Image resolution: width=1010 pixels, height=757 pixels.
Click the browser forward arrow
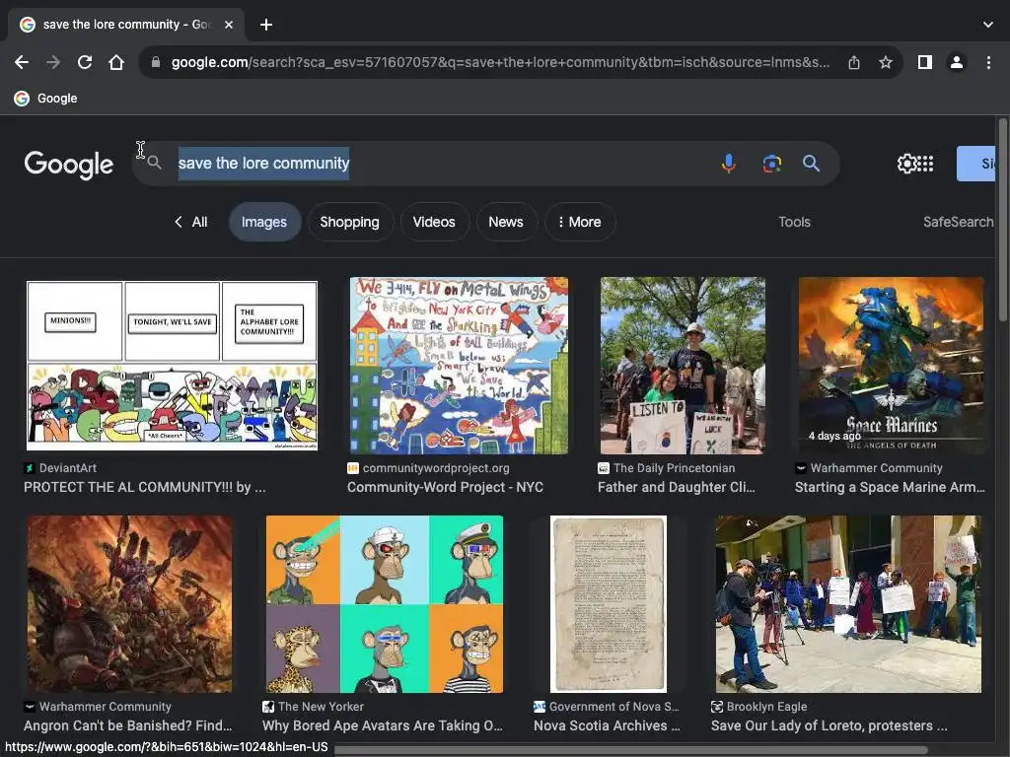pos(53,62)
